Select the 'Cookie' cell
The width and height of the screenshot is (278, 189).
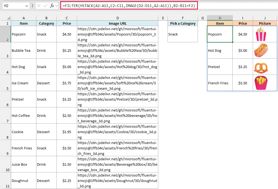tap(24, 132)
